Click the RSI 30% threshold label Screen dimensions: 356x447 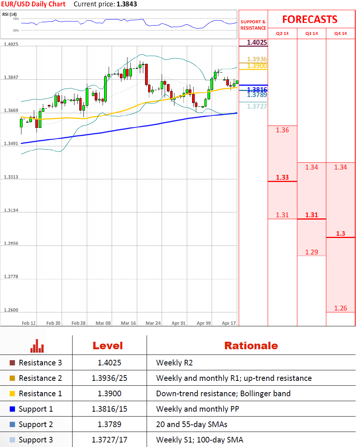(16, 30)
